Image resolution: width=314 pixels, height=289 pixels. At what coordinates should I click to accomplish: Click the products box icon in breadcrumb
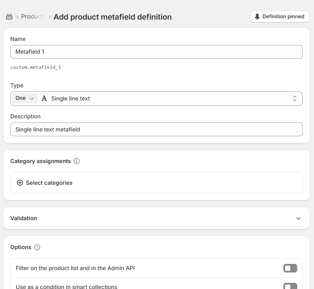coord(9,17)
